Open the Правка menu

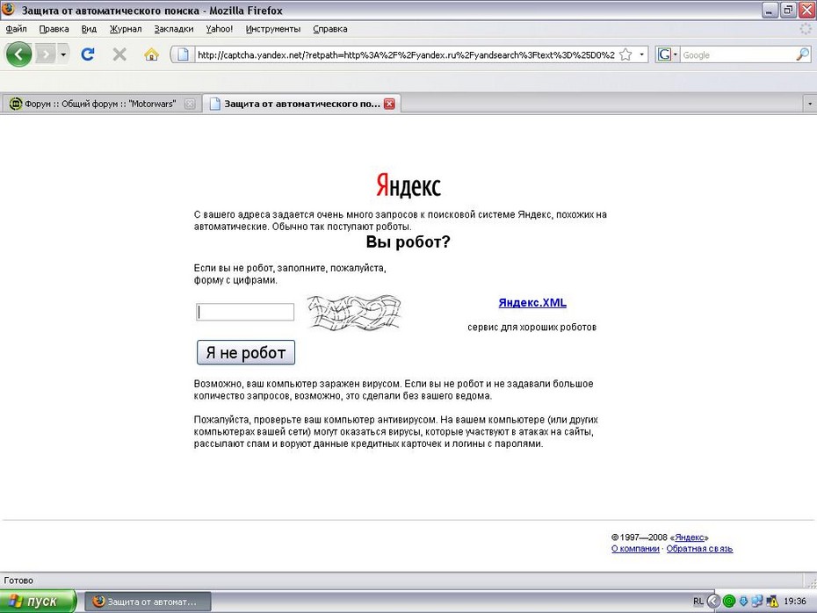(x=54, y=29)
